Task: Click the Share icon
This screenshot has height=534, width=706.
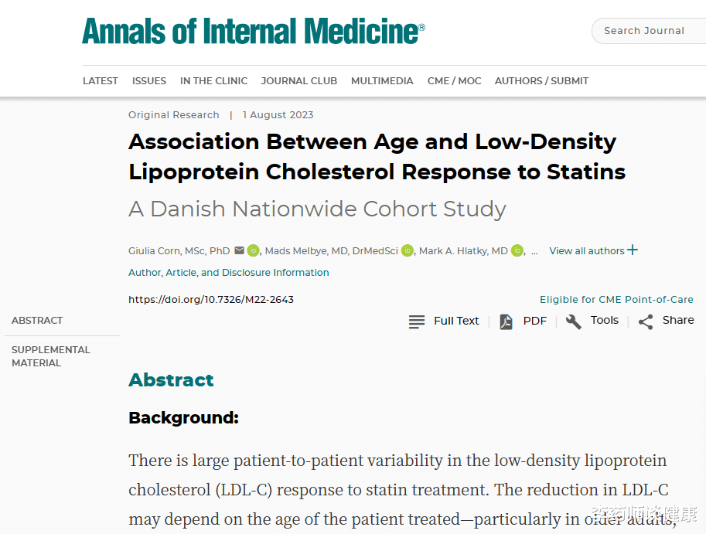Action: pos(646,321)
